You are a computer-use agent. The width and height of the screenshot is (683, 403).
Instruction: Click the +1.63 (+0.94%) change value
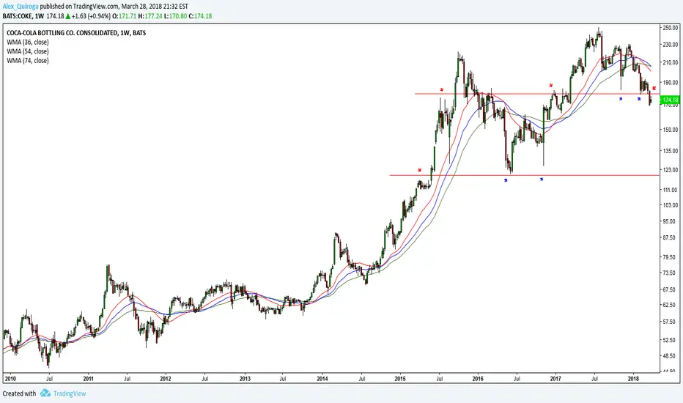click(x=91, y=16)
